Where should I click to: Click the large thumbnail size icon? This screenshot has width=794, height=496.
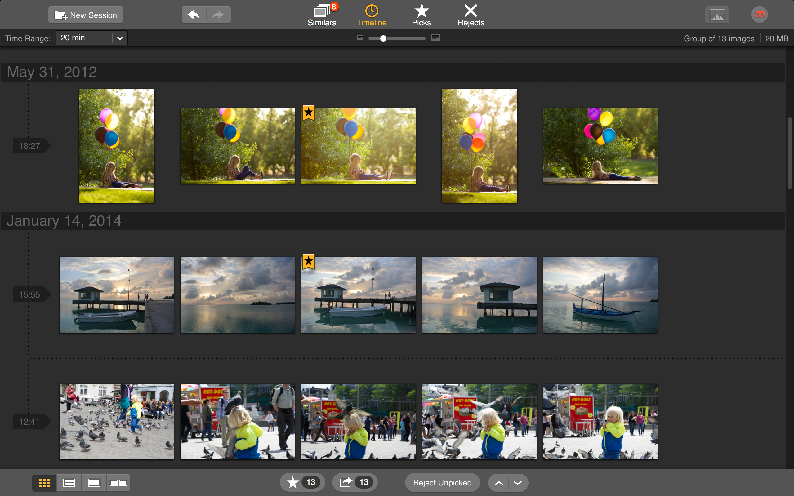tap(436, 38)
